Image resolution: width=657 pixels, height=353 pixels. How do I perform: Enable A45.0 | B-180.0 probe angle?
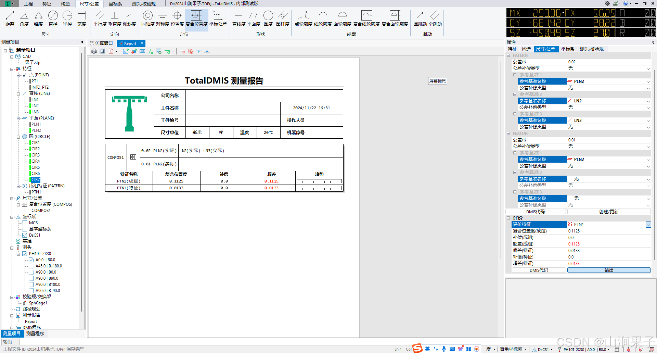[x=31, y=266]
